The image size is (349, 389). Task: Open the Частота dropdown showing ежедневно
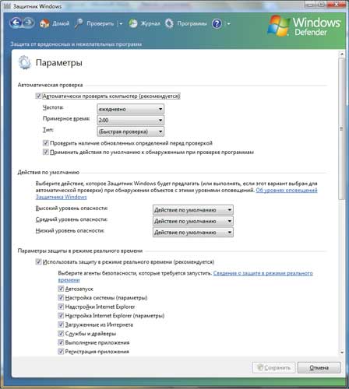130,109
